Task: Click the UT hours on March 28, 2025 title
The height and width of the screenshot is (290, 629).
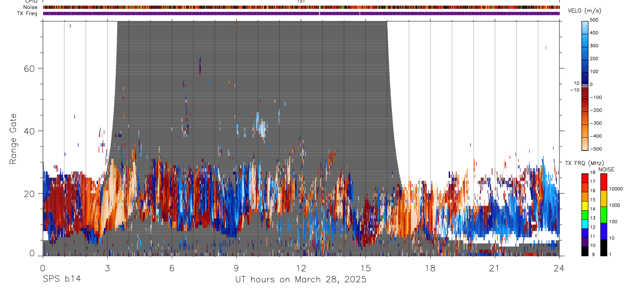Action: [301, 280]
